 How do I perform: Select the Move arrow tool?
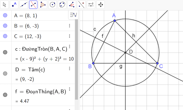click(x=5, y=5)
